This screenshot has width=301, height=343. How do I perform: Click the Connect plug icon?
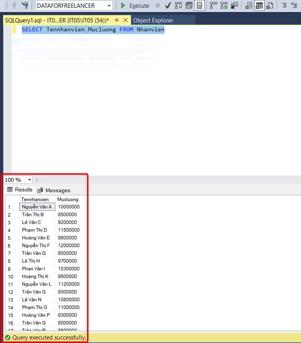click(15, 5)
